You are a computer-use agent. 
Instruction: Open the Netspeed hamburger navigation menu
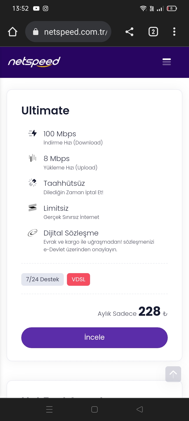coord(167,62)
